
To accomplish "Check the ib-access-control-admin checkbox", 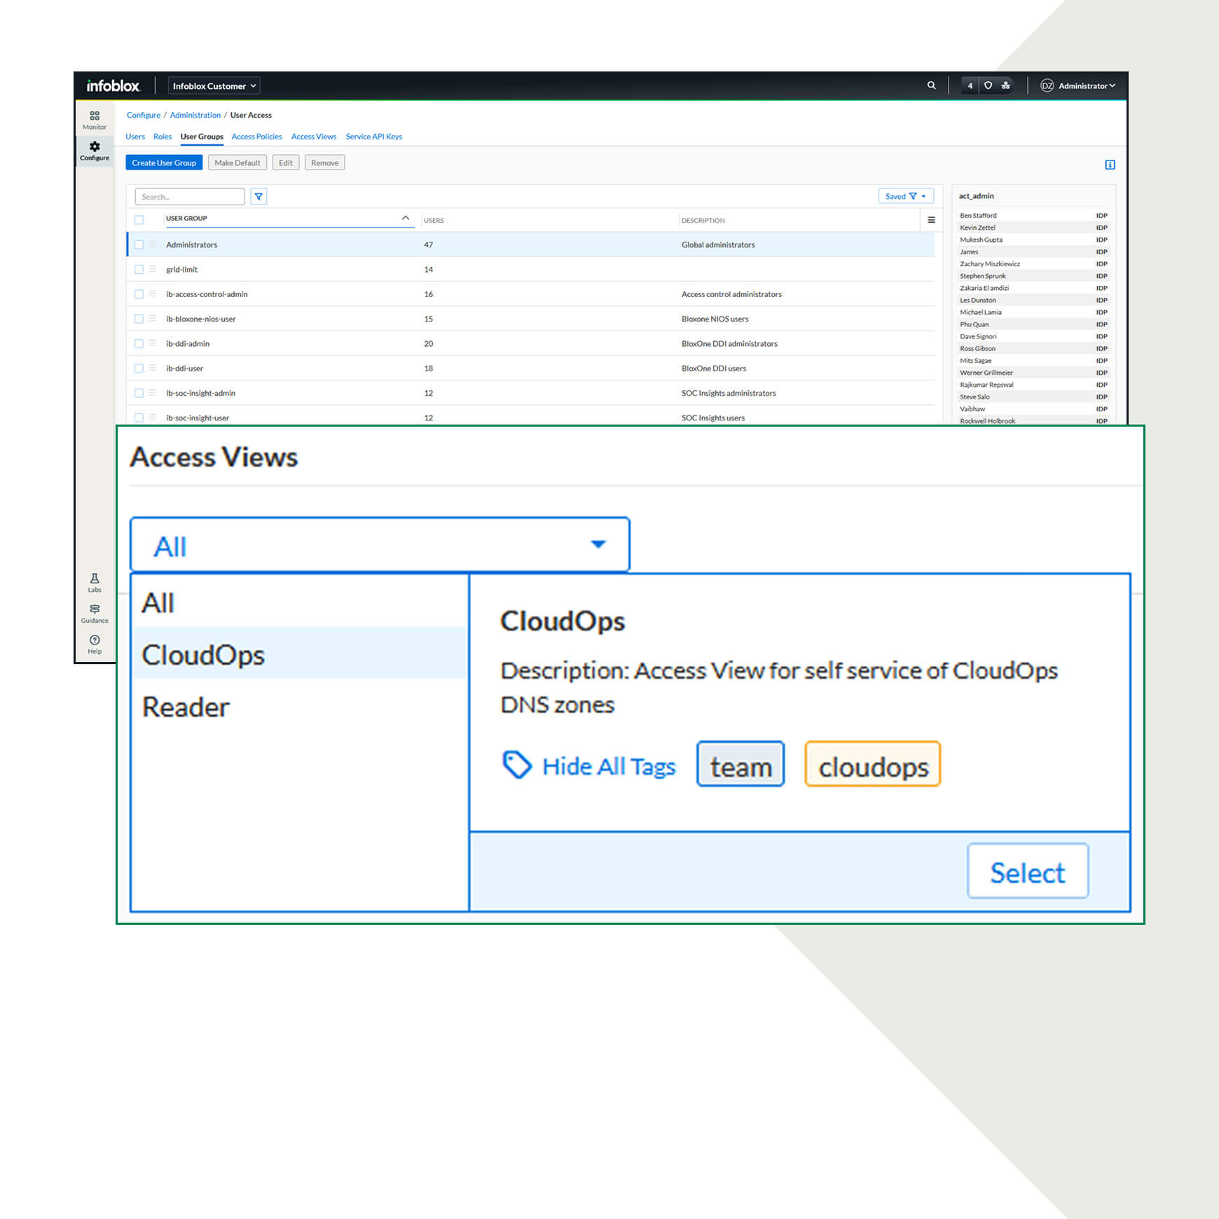I will tap(139, 294).
